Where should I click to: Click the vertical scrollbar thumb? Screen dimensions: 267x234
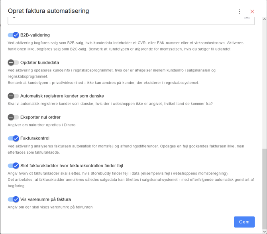click(x=265, y=189)
